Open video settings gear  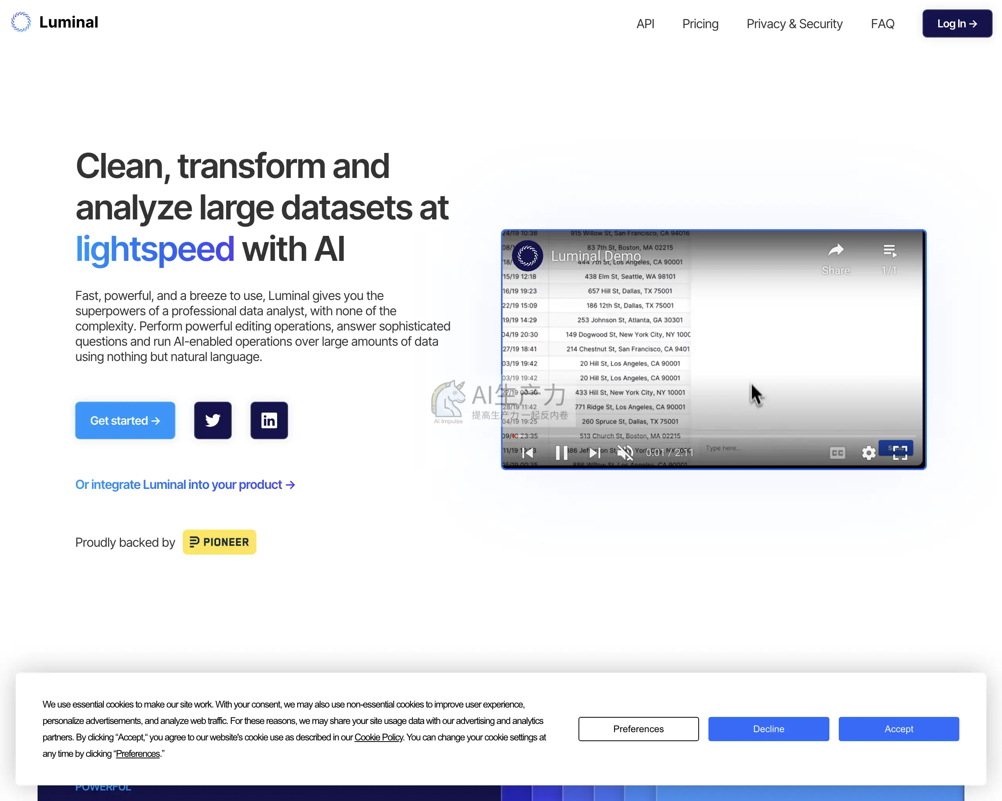click(x=869, y=453)
